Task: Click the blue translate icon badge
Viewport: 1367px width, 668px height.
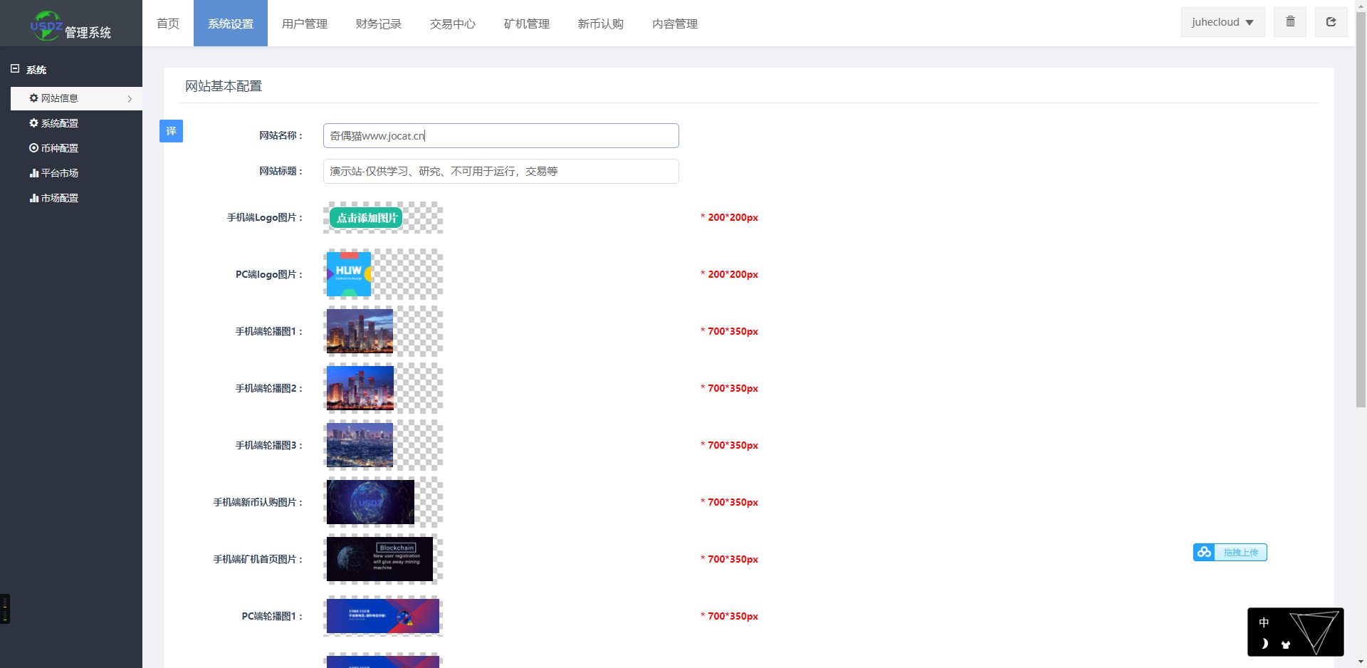Action: [x=171, y=131]
